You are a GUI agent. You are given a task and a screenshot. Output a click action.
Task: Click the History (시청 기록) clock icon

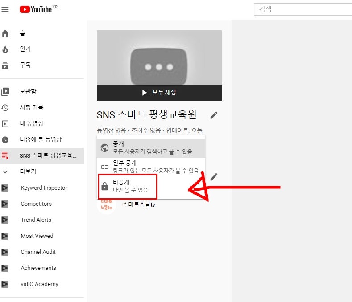coord(5,108)
